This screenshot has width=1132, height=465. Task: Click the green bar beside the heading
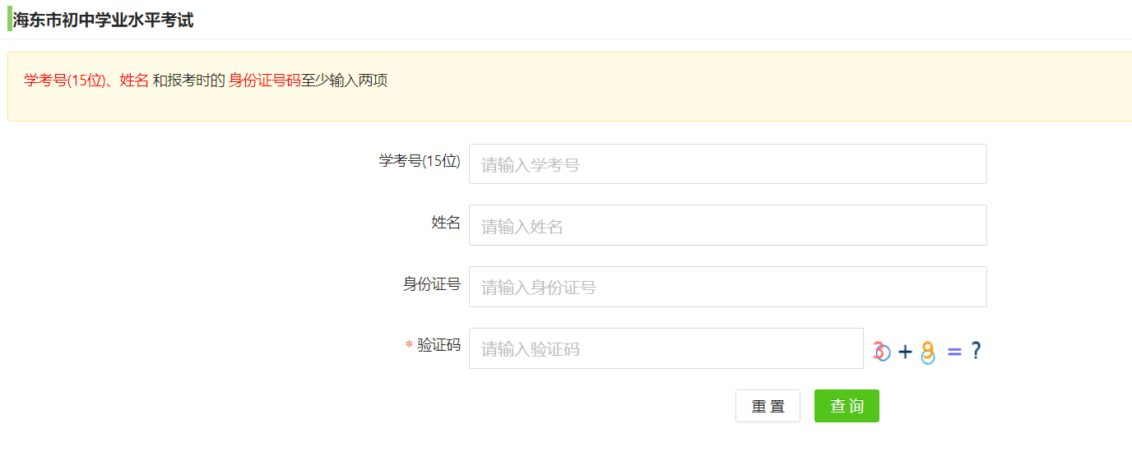pos(10,19)
